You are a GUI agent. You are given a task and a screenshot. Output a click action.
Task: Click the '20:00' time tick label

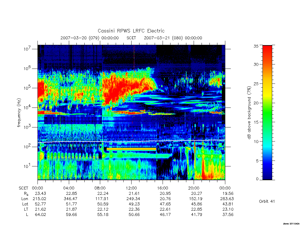194,188
